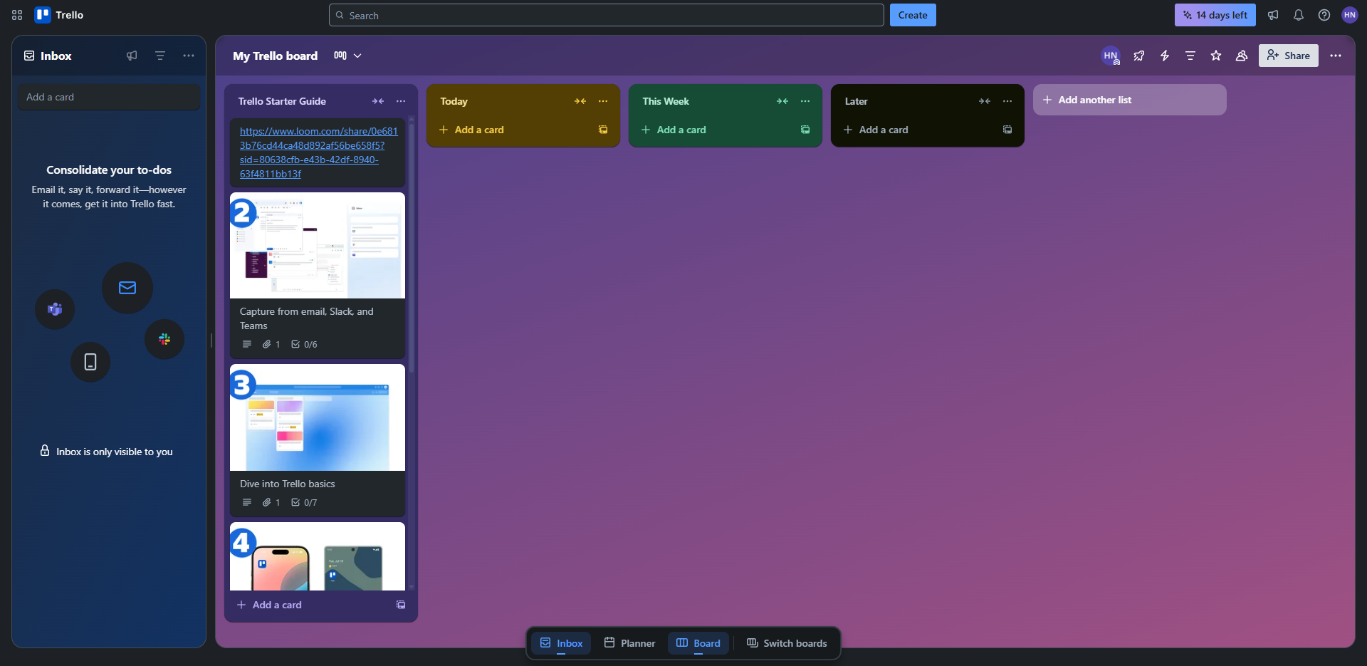Viewport: 1367px width, 666px height.
Task: Create card from template in Later list
Action: [1007, 130]
